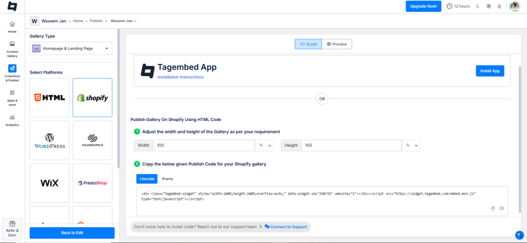The image size is (527, 243).
Task: Select the Shopify platform tile
Action: tap(93, 97)
